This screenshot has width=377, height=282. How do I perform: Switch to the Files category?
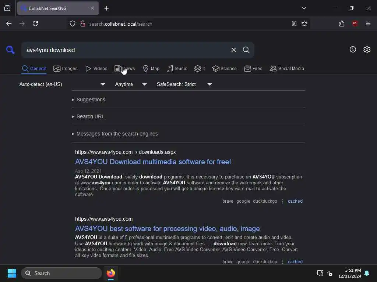(x=253, y=69)
